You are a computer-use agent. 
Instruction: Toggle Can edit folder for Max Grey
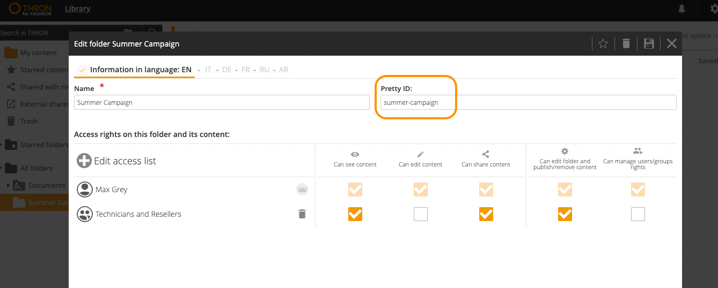click(x=565, y=190)
